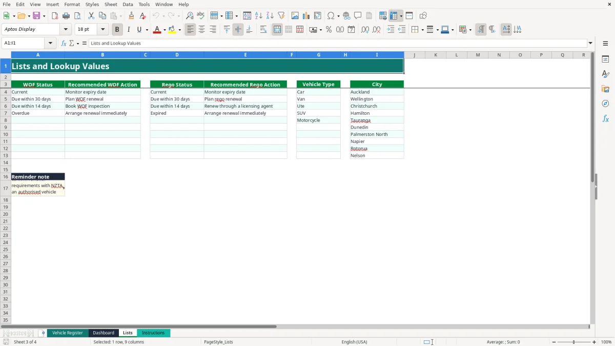
Task: Toggle center horizontally alignment
Action: (201, 30)
